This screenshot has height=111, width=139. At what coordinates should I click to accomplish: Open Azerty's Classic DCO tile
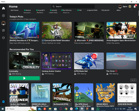pyautogui.click(x=105, y=93)
